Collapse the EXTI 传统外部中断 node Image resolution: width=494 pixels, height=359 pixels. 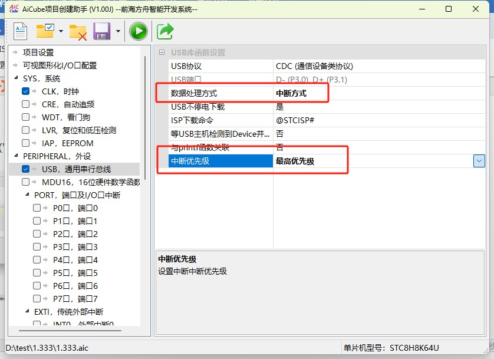[27, 311]
